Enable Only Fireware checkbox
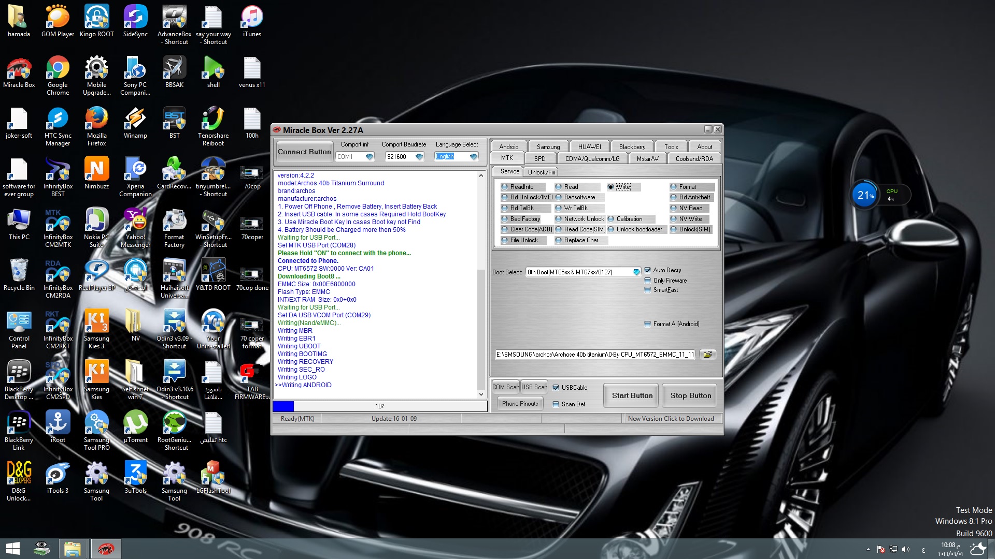Screen dimensions: 995x559 click(647, 281)
